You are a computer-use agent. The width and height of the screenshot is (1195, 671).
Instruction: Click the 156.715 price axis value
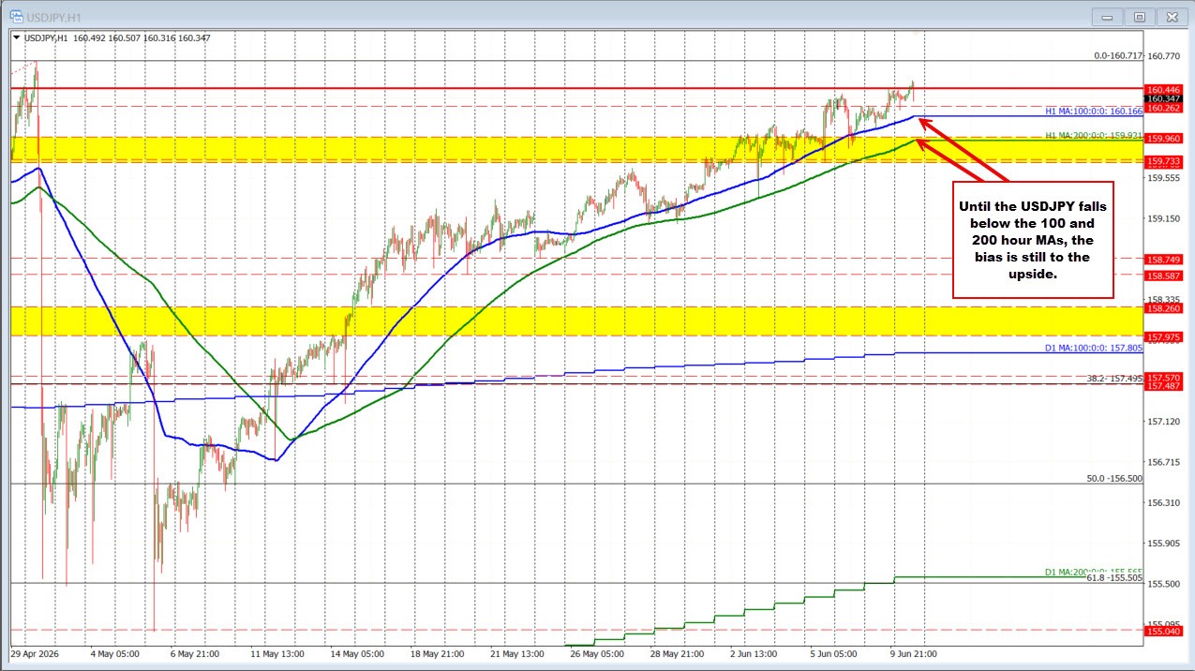tap(1163, 462)
